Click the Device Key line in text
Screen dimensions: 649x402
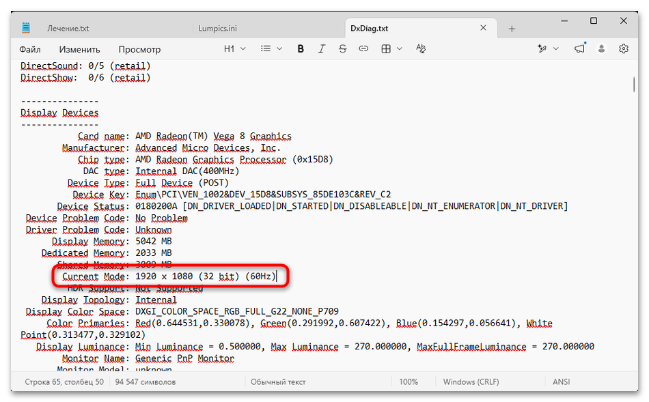(232, 195)
